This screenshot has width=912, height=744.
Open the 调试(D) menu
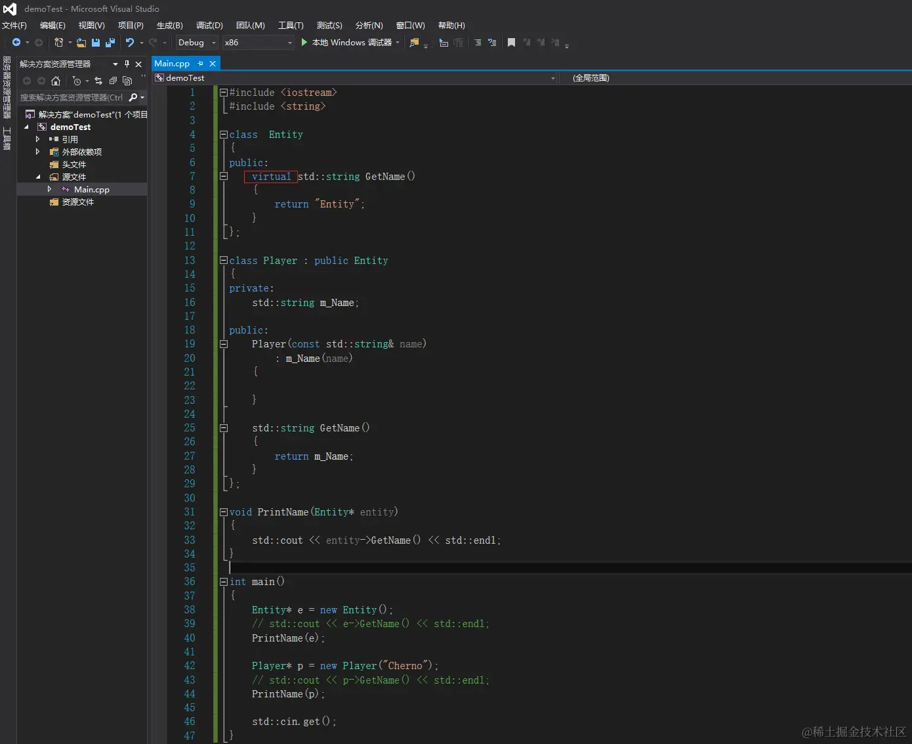click(x=209, y=26)
